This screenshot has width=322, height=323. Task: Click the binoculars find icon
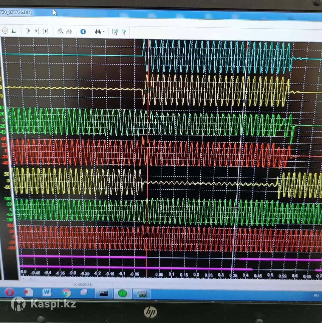click(98, 32)
